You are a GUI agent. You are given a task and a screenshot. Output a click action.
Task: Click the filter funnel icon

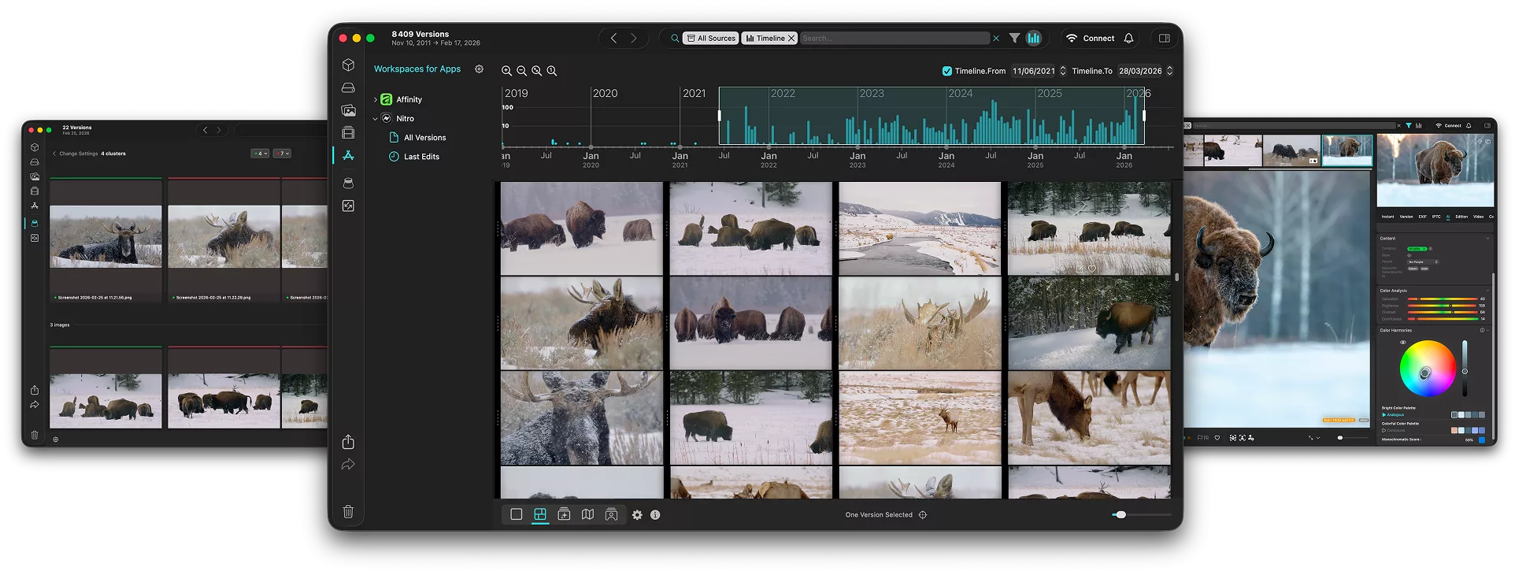tap(1014, 38)
